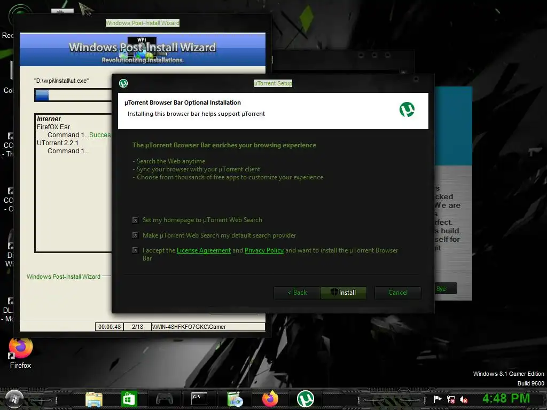Uncheck Make µTorrent Web Search default search provider
This screenshot has height=410, width=547.
(x=135, y=235)
